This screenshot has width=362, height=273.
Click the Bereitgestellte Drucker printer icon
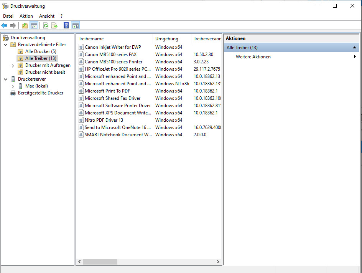[x=13, y=93]
